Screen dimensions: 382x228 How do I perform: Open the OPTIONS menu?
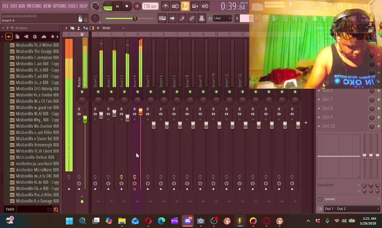60,6
